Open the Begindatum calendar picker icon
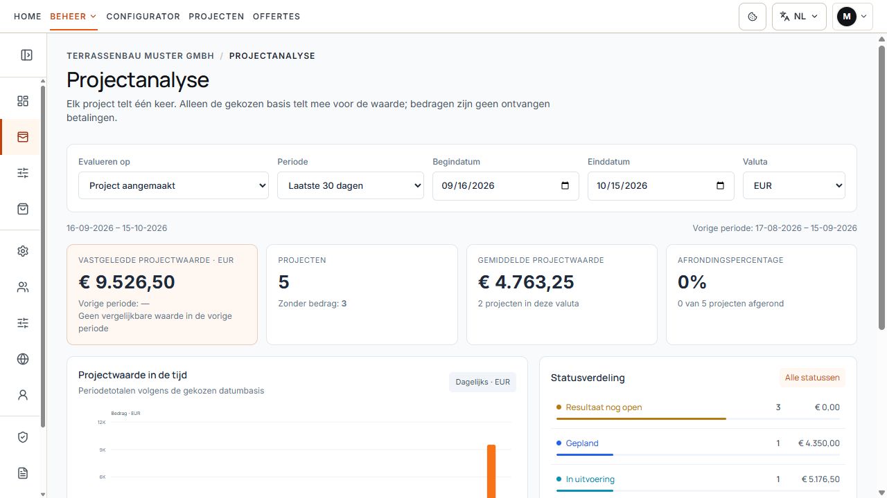 click(565, 185)
